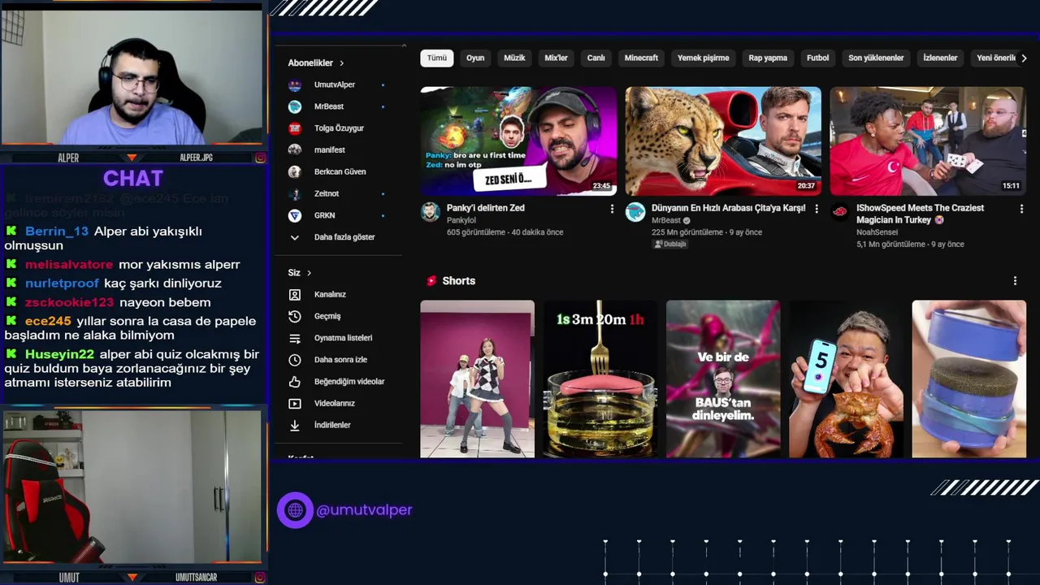Open the crab and phone Shorts thumbnail
Screen dimensions: 1040x585
846,379
